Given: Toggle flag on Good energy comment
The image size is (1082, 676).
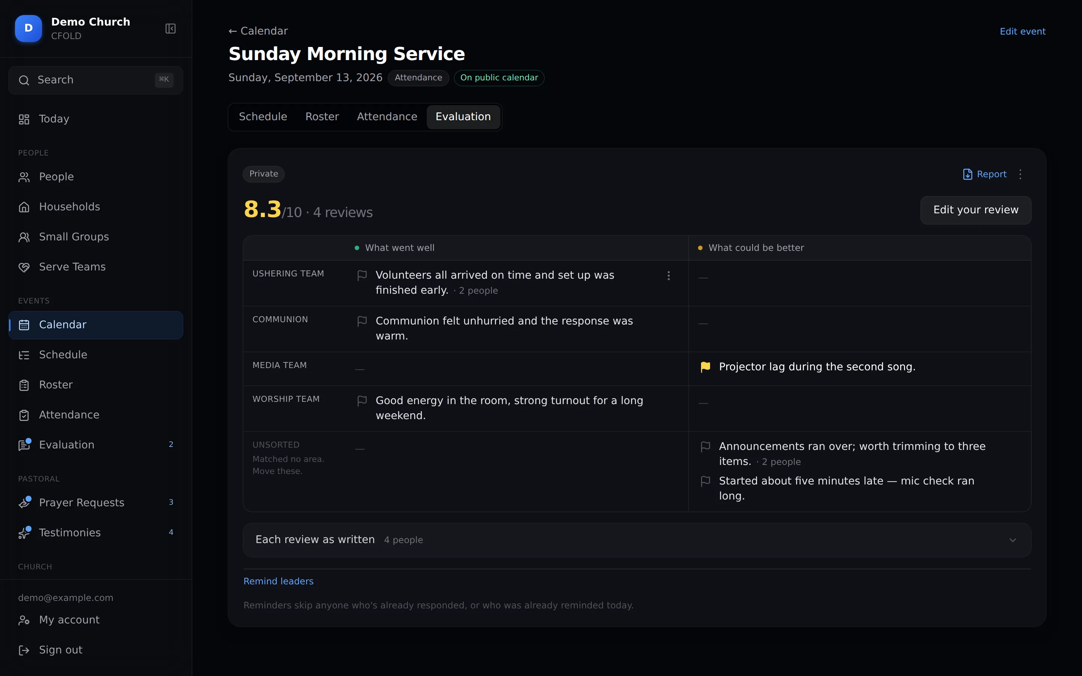Looking at the screenshot, I should coord(362,401).
